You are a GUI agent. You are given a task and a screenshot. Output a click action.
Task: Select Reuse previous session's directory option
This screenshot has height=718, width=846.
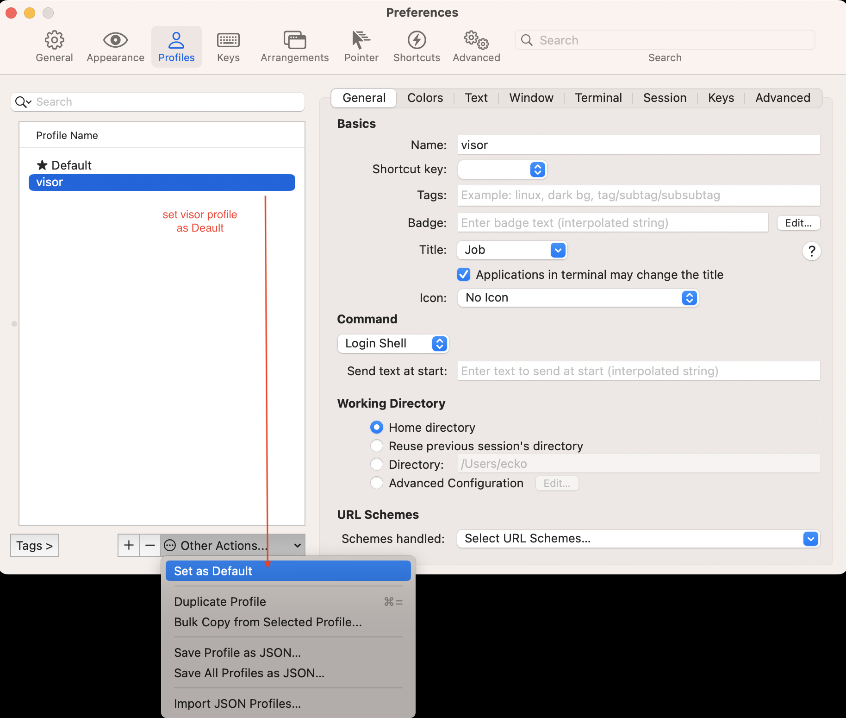(377, 446)
